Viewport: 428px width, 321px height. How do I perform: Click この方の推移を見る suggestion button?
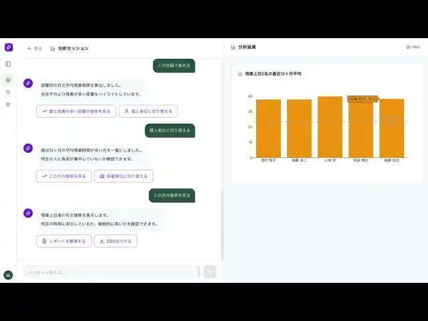pos(64,176)
